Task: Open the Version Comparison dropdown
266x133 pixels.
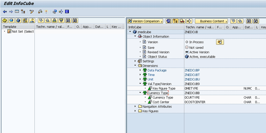Action: 145,21
